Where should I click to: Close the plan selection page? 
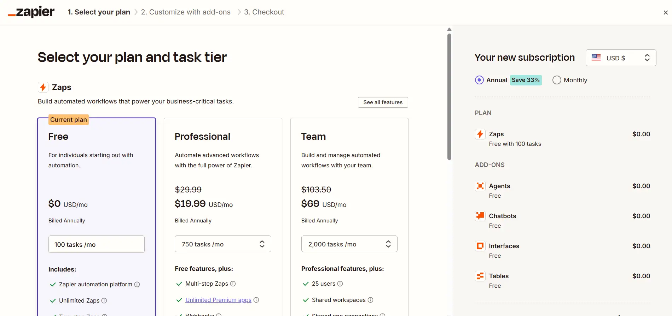point(666,12)
